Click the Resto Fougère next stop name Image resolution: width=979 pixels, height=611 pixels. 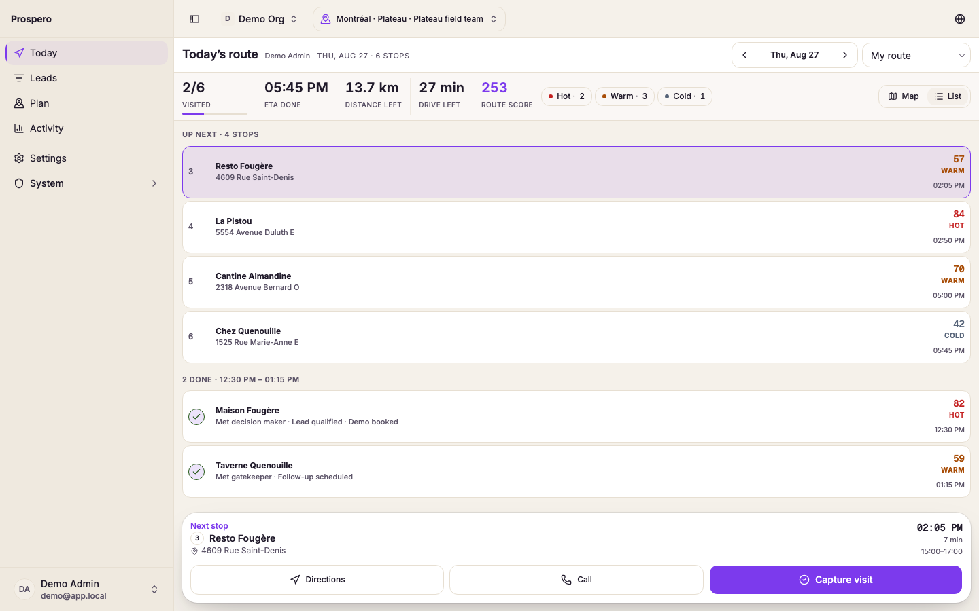point(242,538)
